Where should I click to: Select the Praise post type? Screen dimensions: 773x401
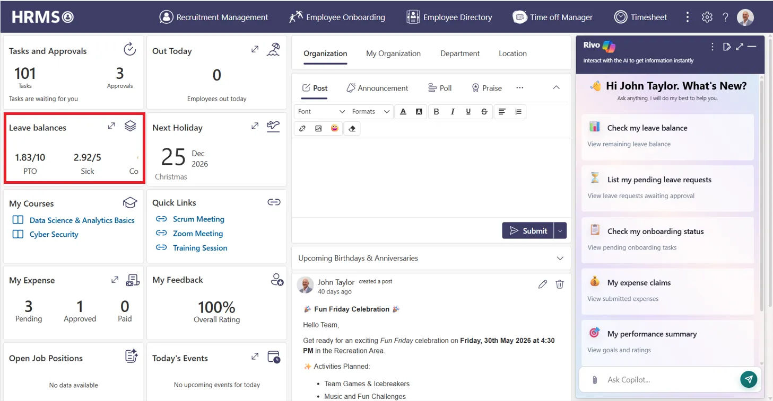(x=487, y=88)
